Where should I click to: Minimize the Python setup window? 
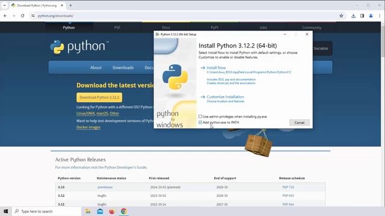(285, 34)
